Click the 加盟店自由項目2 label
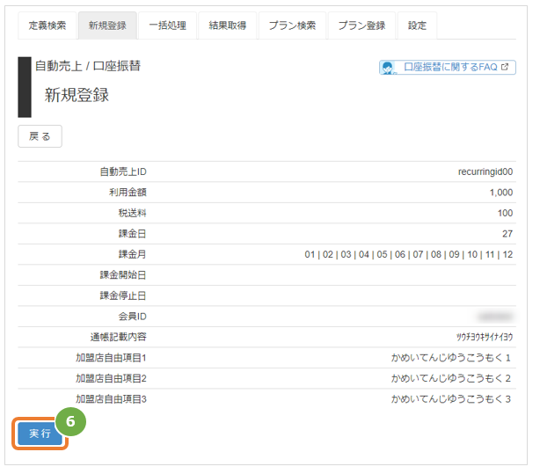This screenshot has height=474, width=540. 111,378
